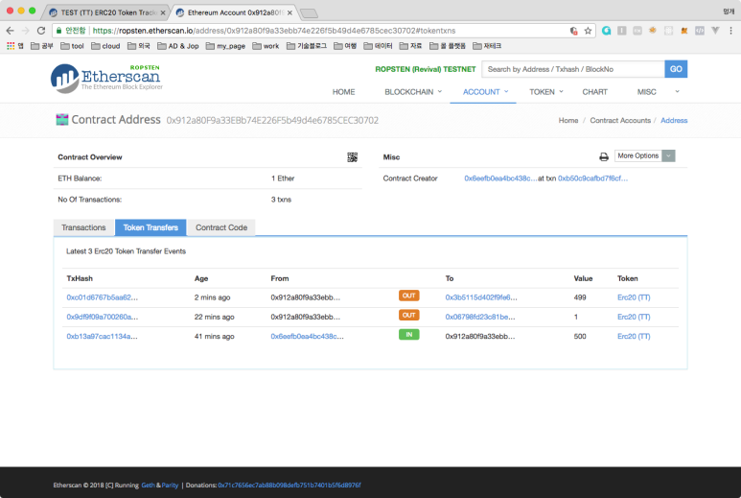
Task: Click the green IN badge
Action: 408,334
